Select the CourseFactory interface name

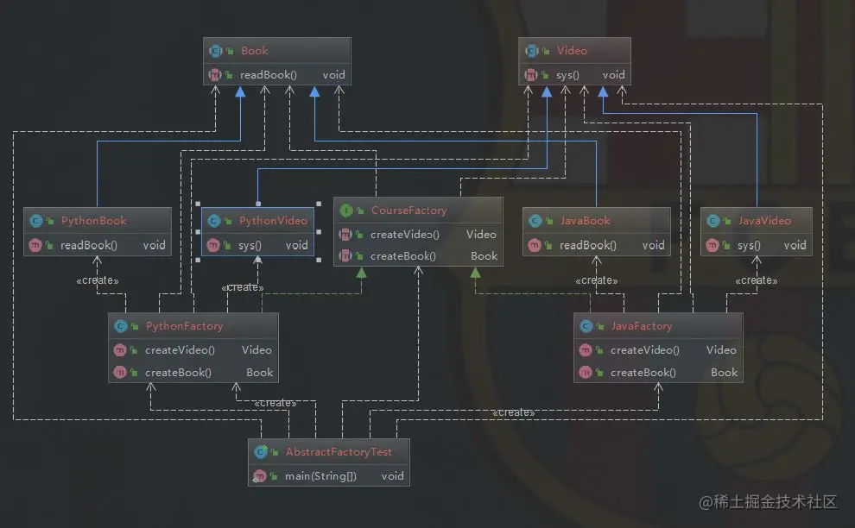[409, 211]
